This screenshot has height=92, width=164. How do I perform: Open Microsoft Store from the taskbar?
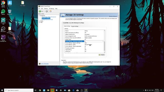click(69, 90)
